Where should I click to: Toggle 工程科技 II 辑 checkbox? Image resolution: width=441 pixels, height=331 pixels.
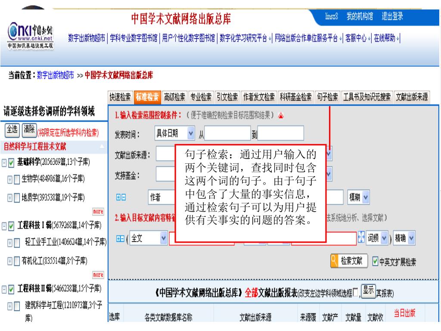tap(11, 289)
